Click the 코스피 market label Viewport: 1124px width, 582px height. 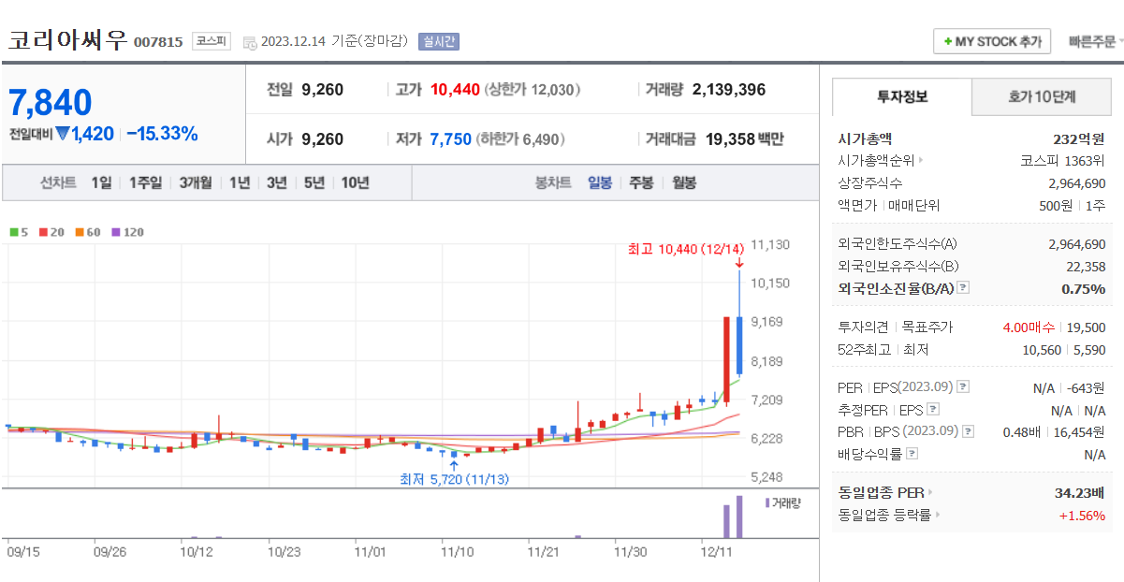[212, 41]
